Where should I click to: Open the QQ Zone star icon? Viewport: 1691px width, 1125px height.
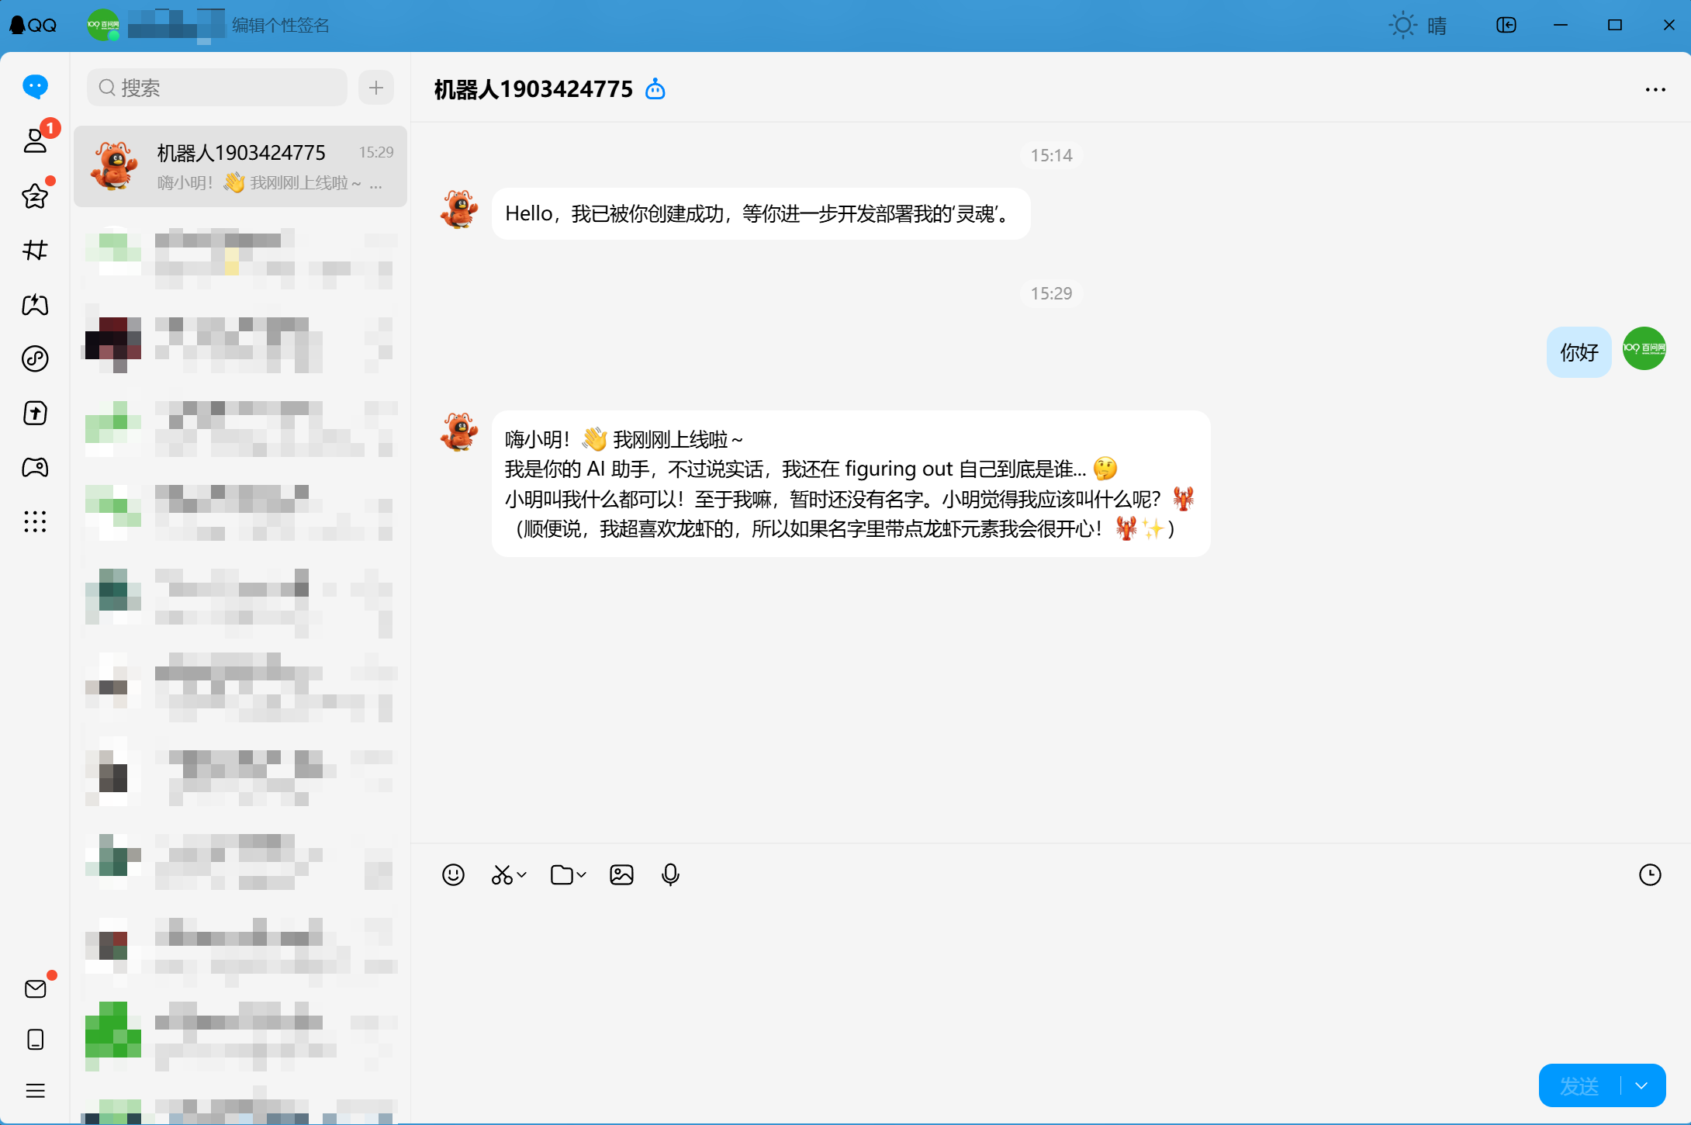coord(36,196)
